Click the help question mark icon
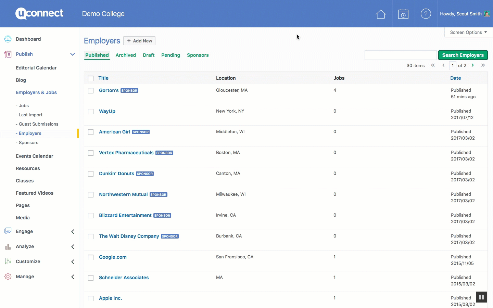The image size is (493, 308). (x=426, y=14)
